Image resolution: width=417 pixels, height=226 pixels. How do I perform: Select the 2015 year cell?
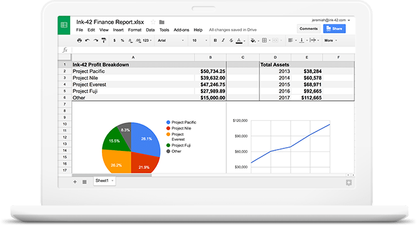pos(275,85)
